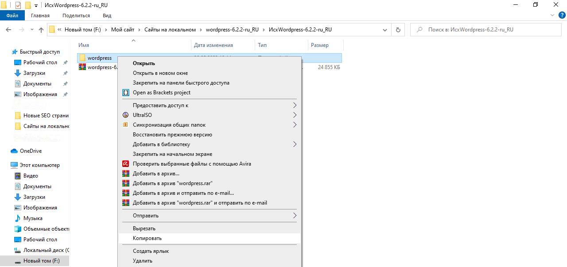Click the blue help question mark icon
Image resolution: width=567 pixels, height=267 pixels.
(x=562, y=15)
